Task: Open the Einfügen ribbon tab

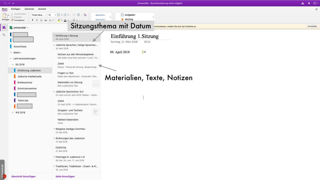Action: [x=15, y=9]
